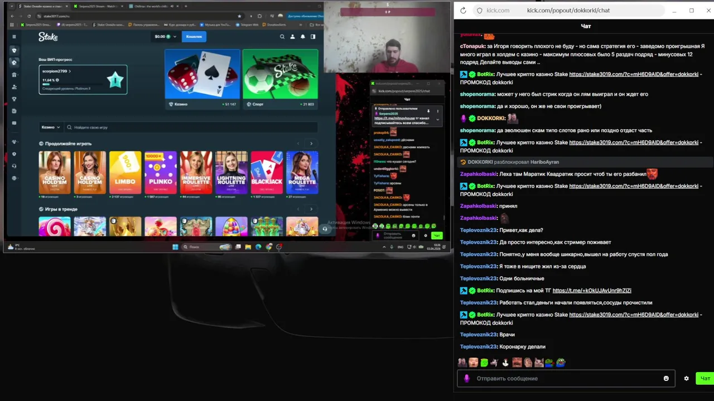Open the Казино category card
This screenshot has width=714, height=401.
pos(202,79)
